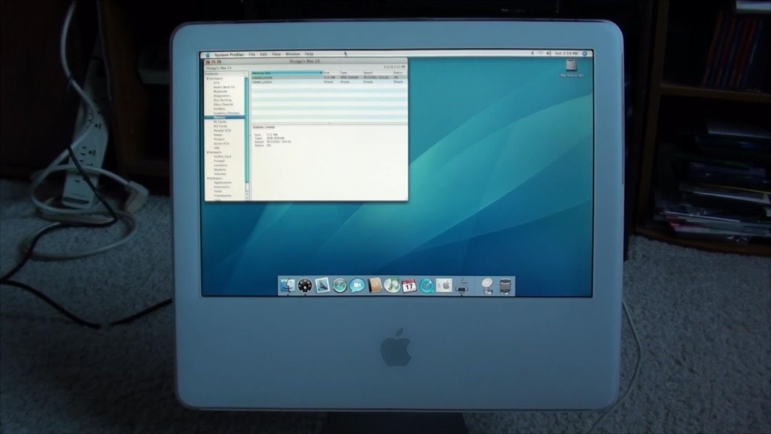Click the Bluetooth status icon in menu bar
The height and width of the screenshot is (434, 771).
point(532,54)
